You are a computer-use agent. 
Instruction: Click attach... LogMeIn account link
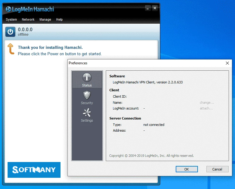pos(206,108)
